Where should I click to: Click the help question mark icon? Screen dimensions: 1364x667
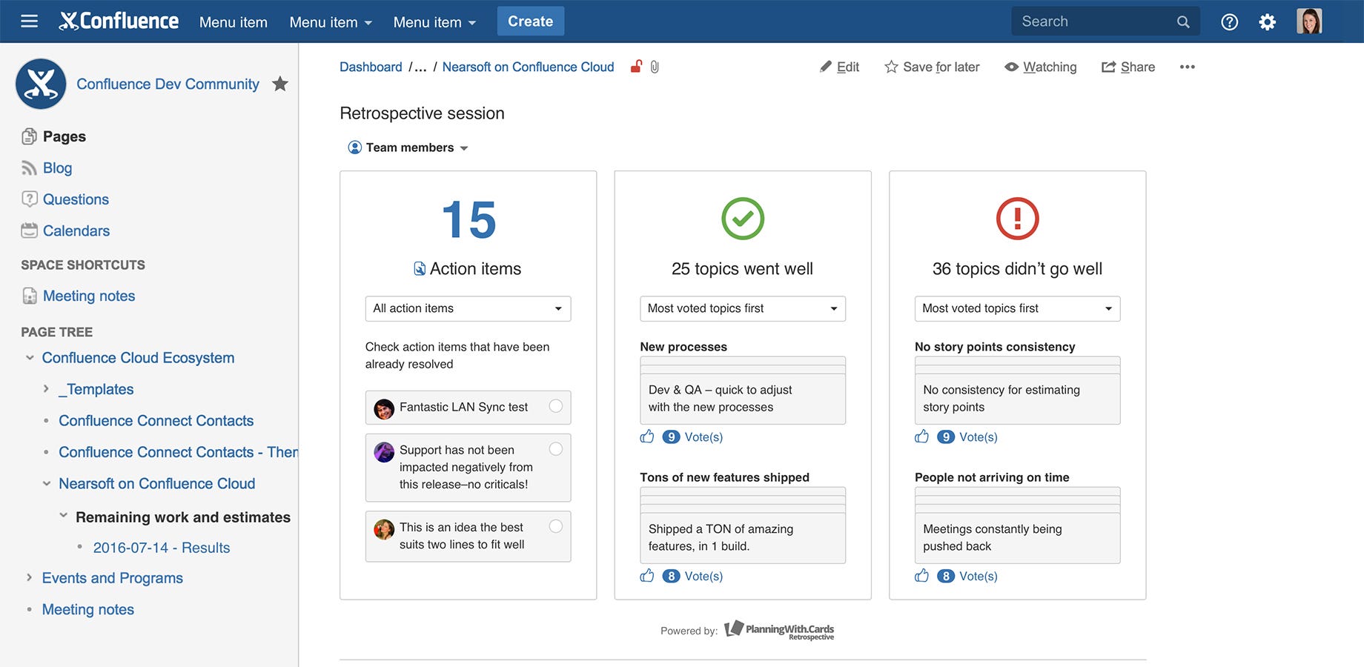pyautogui.click(x=1229, y=22)
